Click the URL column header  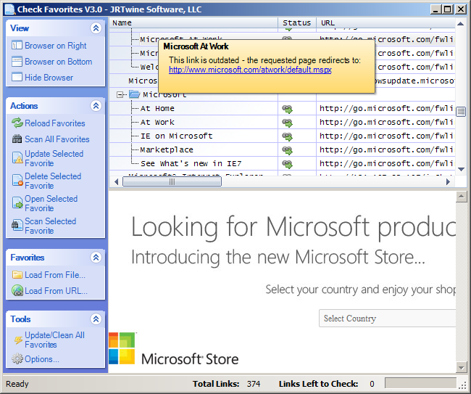tap(385, 23)
